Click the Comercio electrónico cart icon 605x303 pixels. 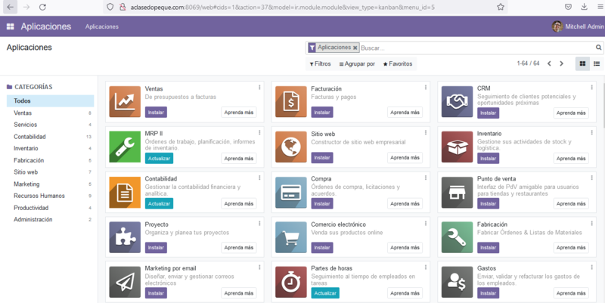pyautogui.click(x=291, y=237)
